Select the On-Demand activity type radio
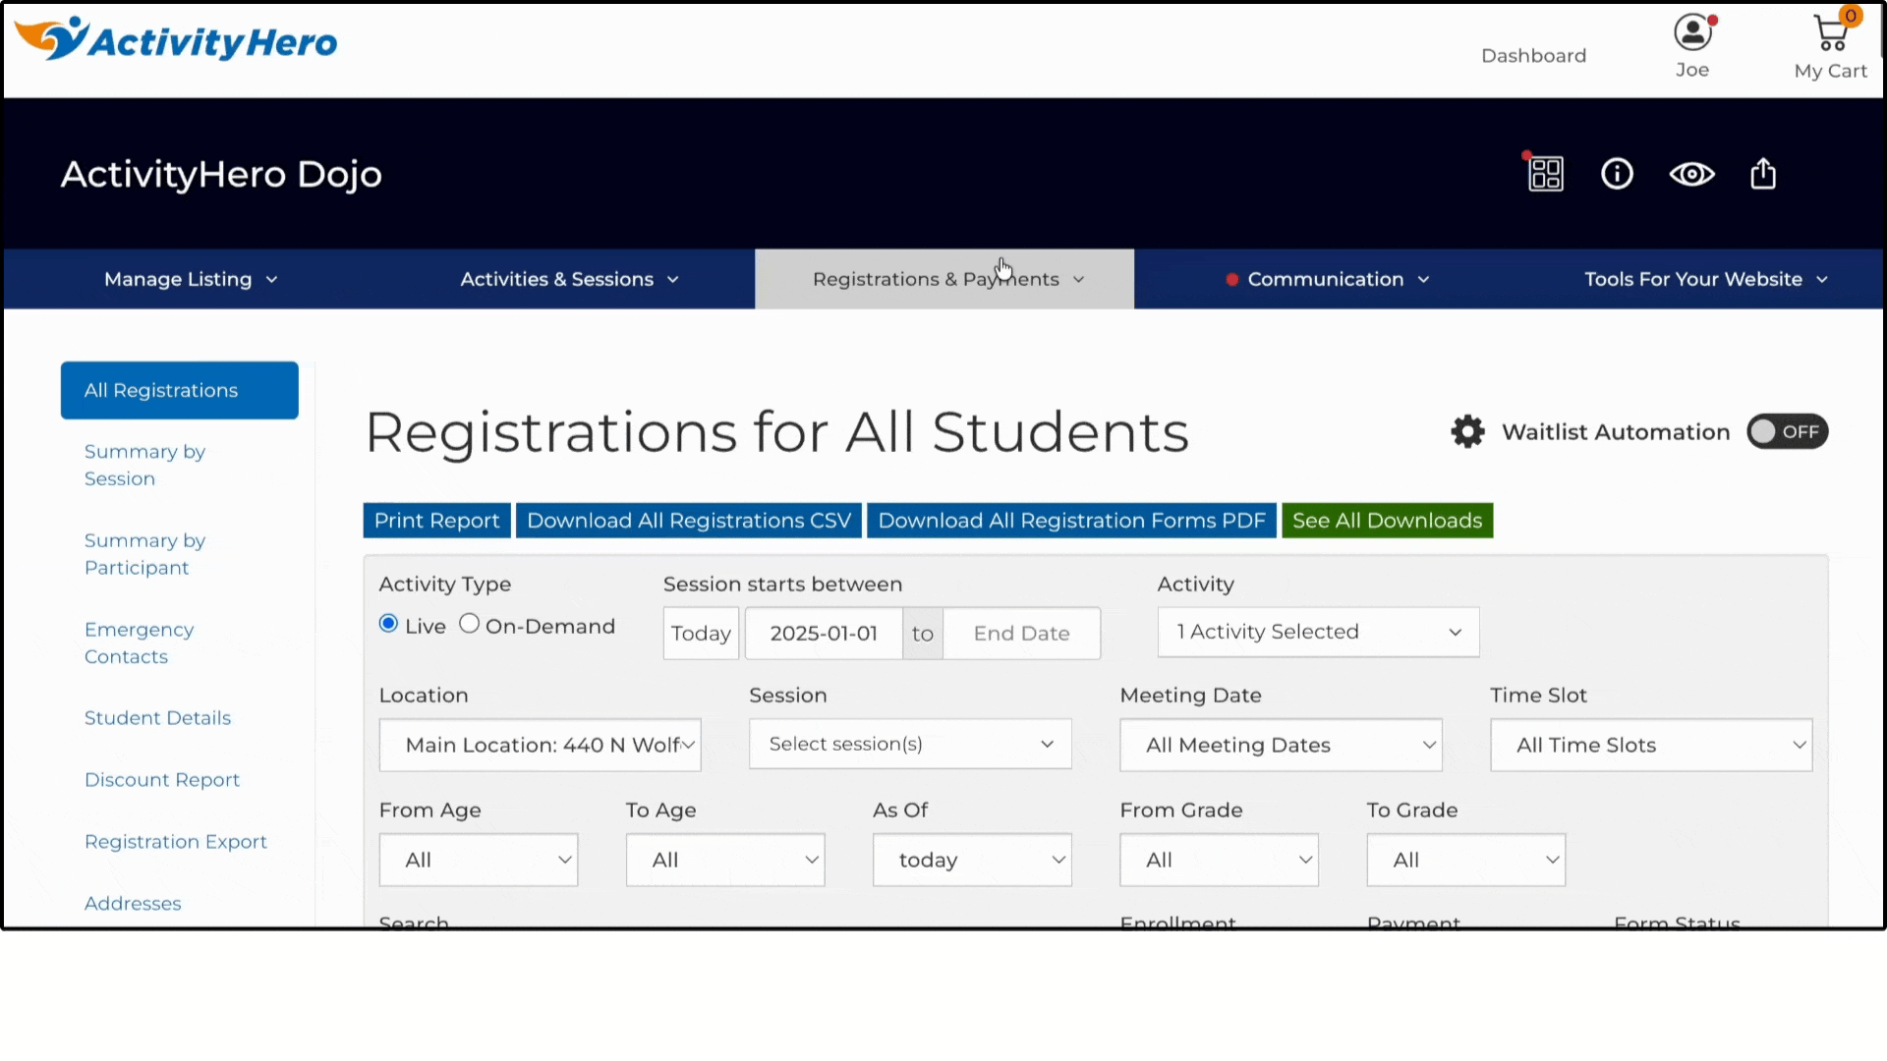 click(x=469, y=624)
